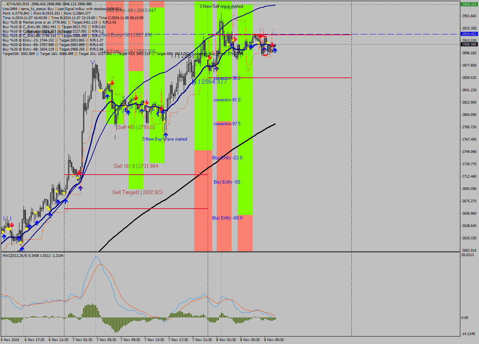The width and height of the screenshot is (479, 344).
Task: Click the 2767.405 price scale value
Action: pyautogui.click(x=469, y=139)
